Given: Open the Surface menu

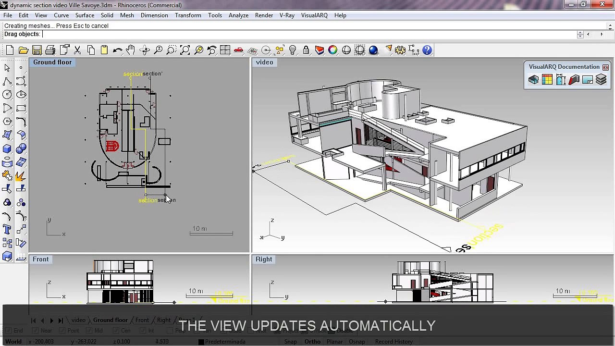Looking at the screenshot, I should [x=85, y=15].
